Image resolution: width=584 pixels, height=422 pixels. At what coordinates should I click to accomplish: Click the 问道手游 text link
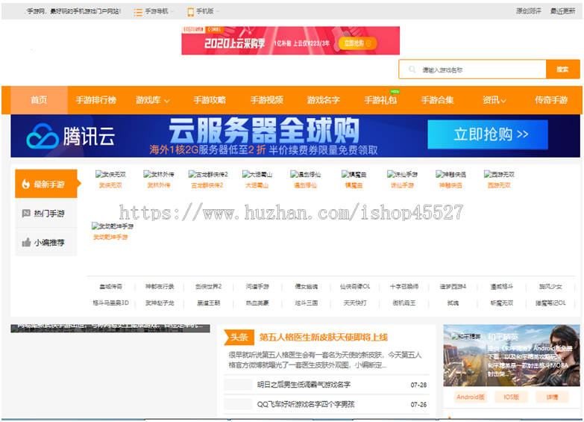point(257,287)
